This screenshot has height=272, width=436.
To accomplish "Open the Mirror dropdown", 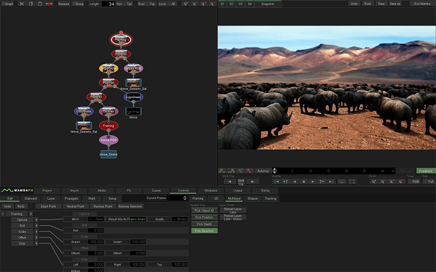I will coord(96,219).
